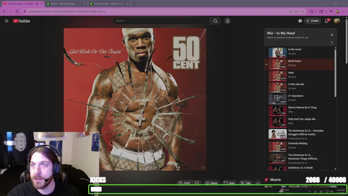Click playlist scrollbar down arrow

click(x=335, y=169)
